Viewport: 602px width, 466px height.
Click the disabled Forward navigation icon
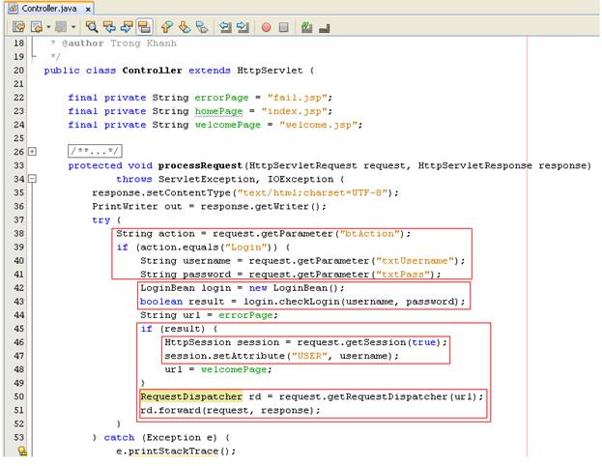pos(61,27)
